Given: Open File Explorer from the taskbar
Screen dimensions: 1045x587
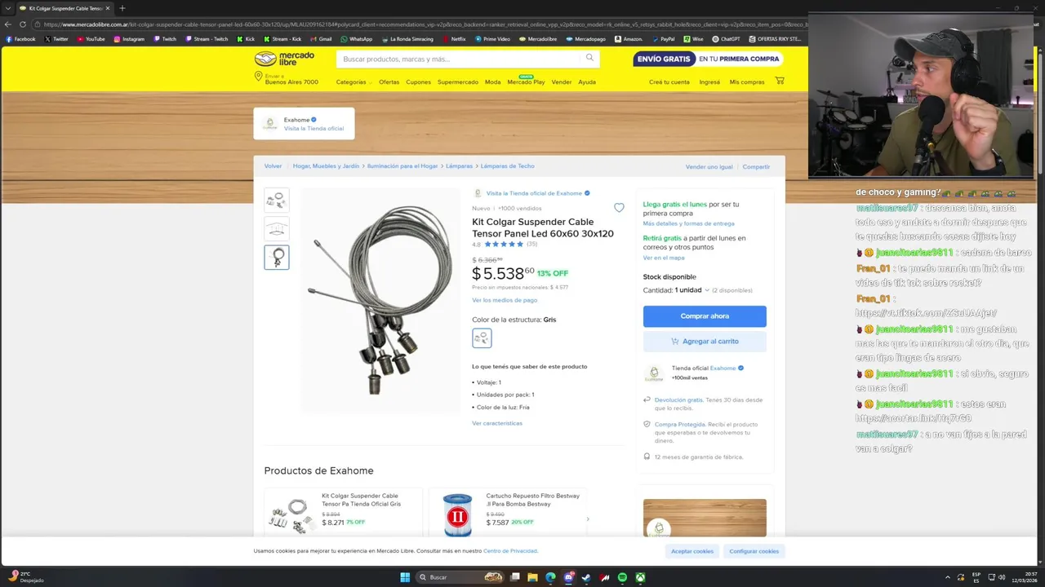Looking at the screenshot, I should coord(532,577).
